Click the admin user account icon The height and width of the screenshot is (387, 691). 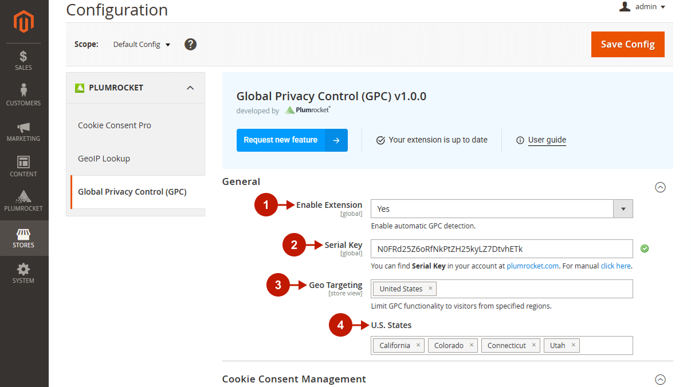click(625, 7)
